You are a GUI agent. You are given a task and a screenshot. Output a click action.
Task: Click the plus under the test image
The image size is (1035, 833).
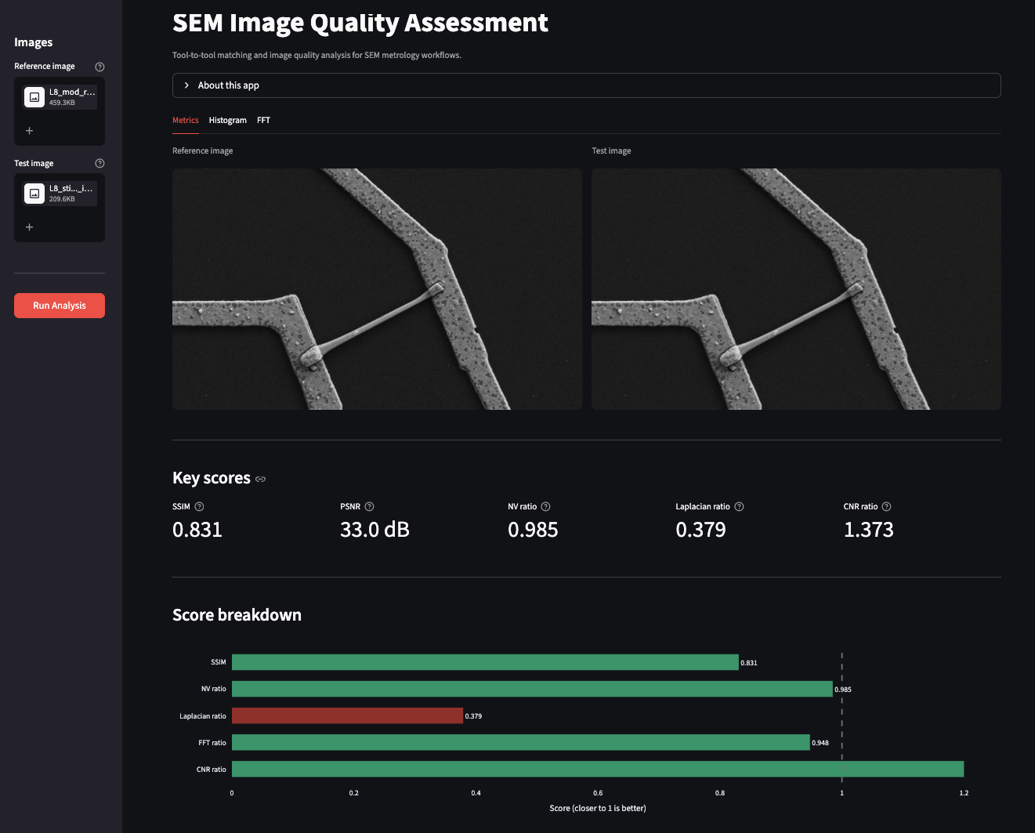click(x=29, y=226)
